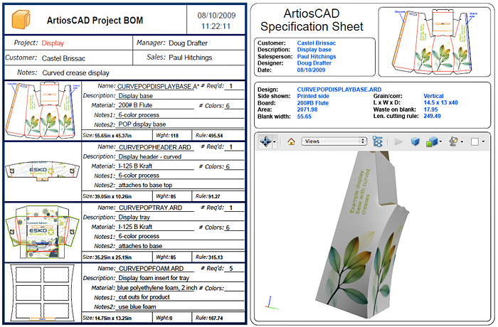This screenshot has height=327, width=498.
Task: Expand the background color dropdown arrow
Action: tap(482, 141)
